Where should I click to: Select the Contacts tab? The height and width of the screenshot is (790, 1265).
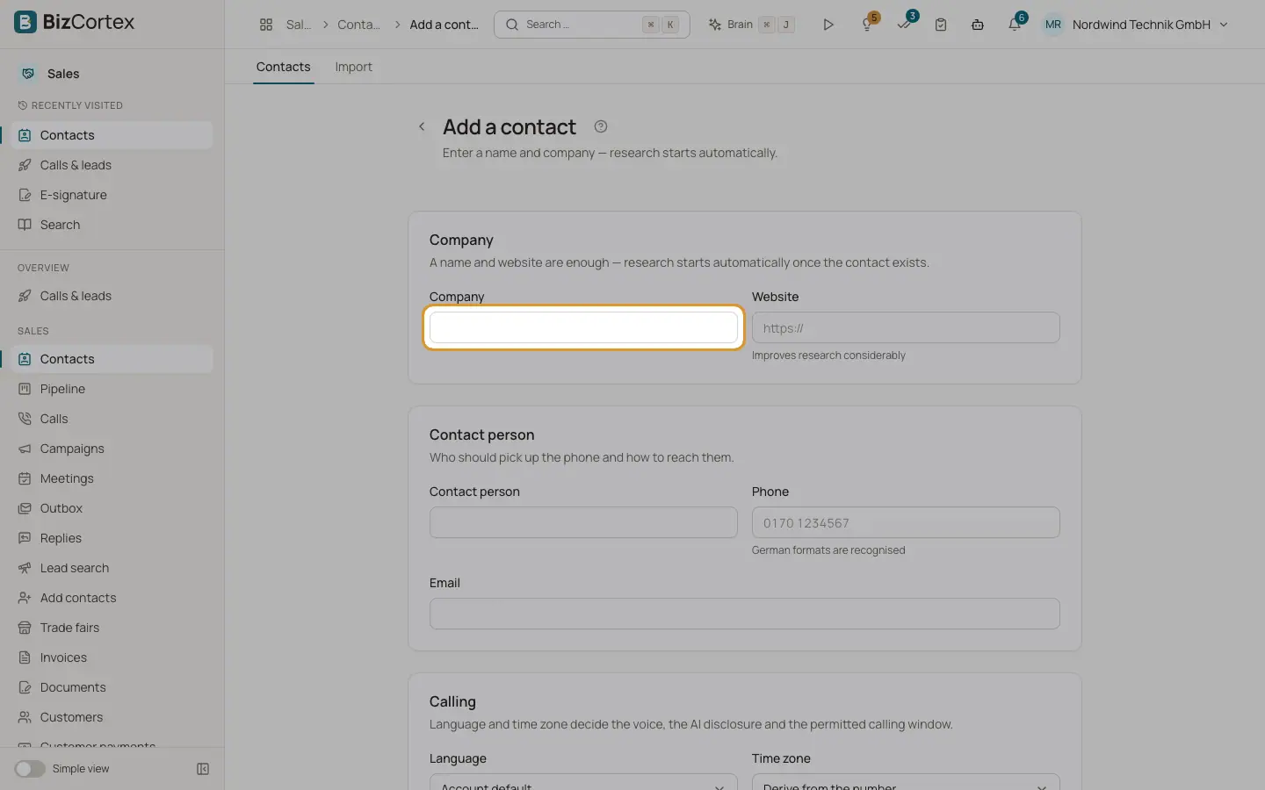[283, 67]
